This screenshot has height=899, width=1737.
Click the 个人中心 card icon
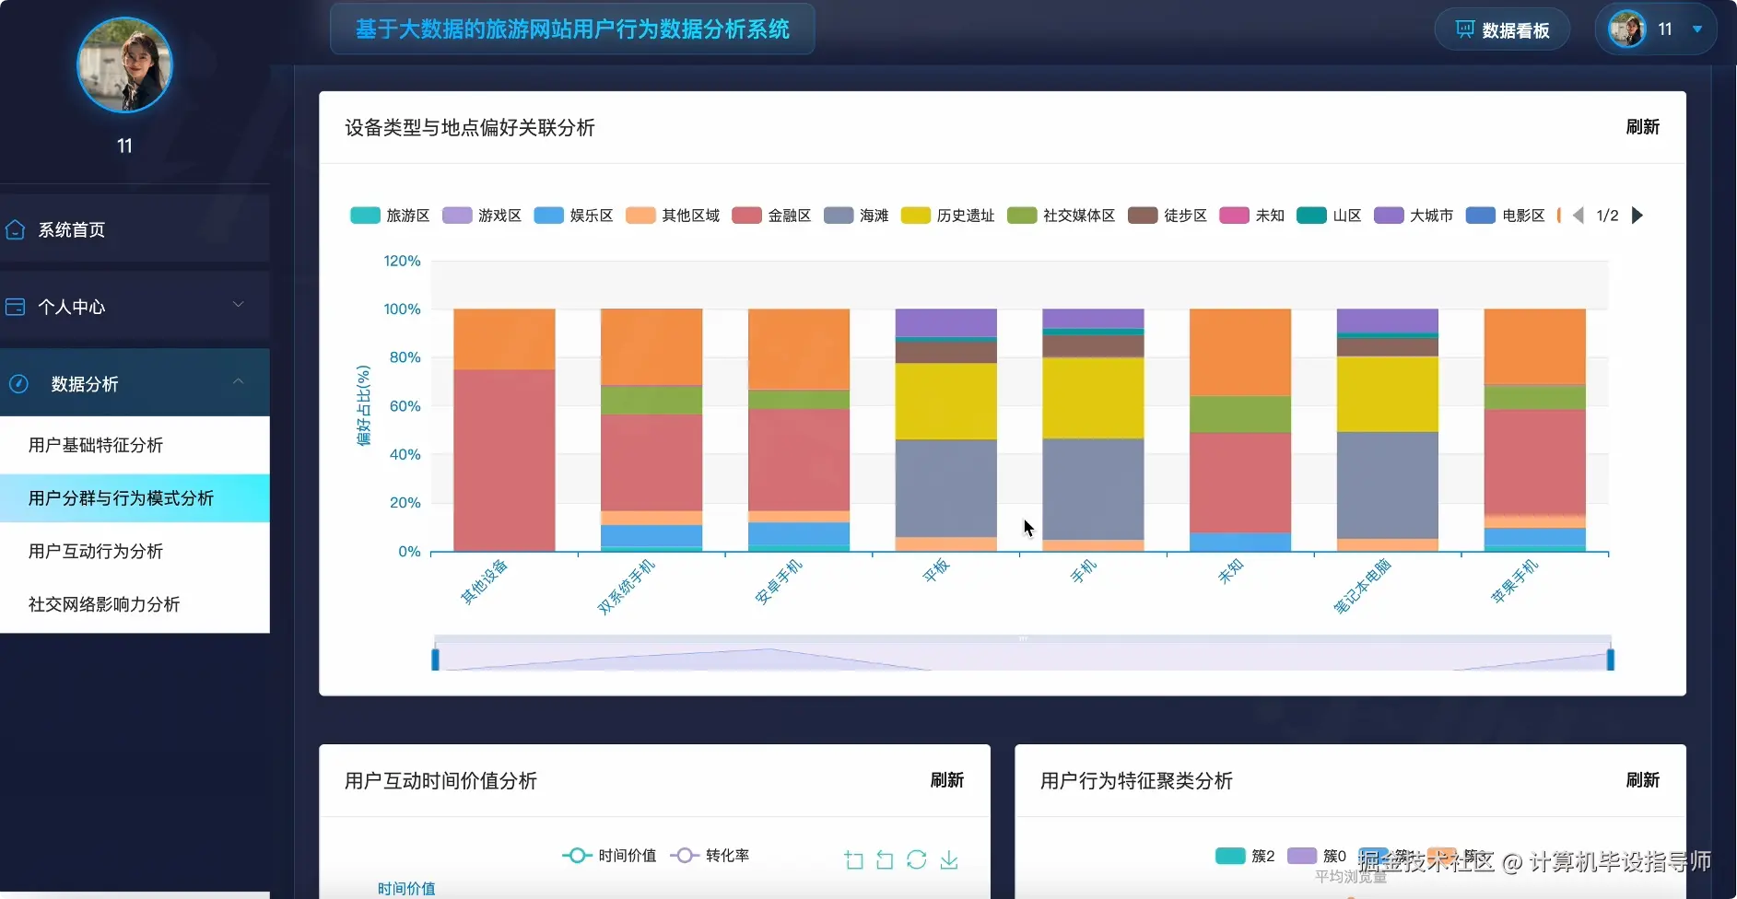[x=15, y=307]
